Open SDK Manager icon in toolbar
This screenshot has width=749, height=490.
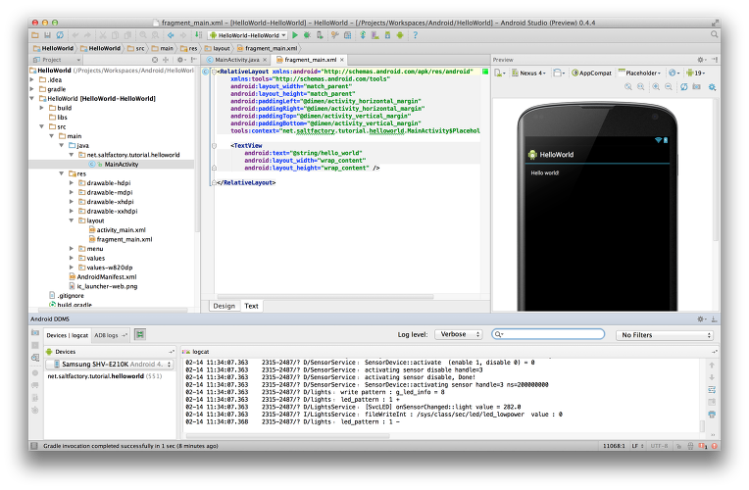click(387, 35)
